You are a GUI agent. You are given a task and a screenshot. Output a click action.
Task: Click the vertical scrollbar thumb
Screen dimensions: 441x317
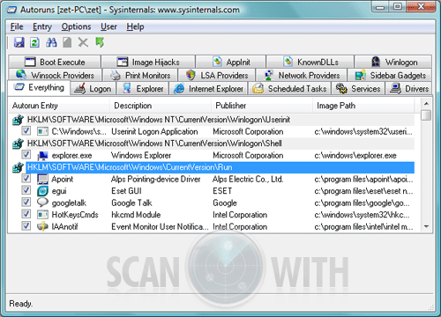426,114
